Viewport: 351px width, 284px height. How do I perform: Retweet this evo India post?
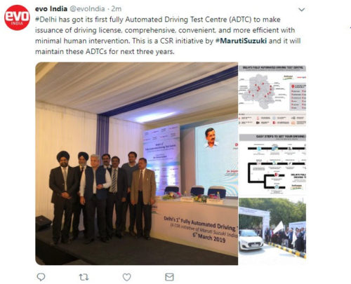click(x=84, y=277)
